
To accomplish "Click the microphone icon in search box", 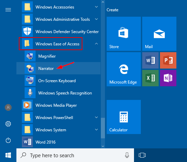I will tap(127, 155).
